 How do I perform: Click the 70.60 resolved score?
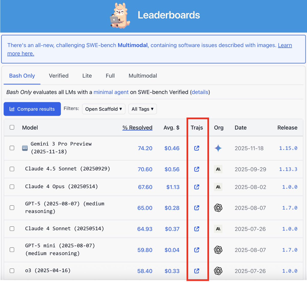[145, 169]
